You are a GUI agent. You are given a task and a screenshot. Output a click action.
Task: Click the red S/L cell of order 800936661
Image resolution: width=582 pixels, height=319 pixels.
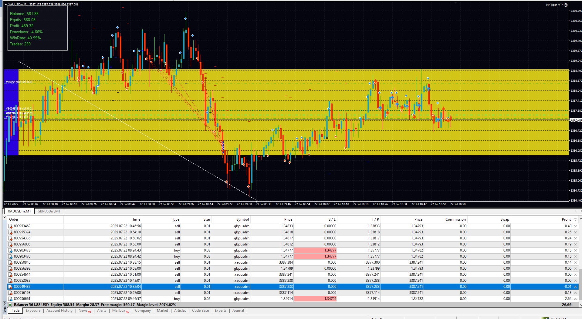(316, 299)
